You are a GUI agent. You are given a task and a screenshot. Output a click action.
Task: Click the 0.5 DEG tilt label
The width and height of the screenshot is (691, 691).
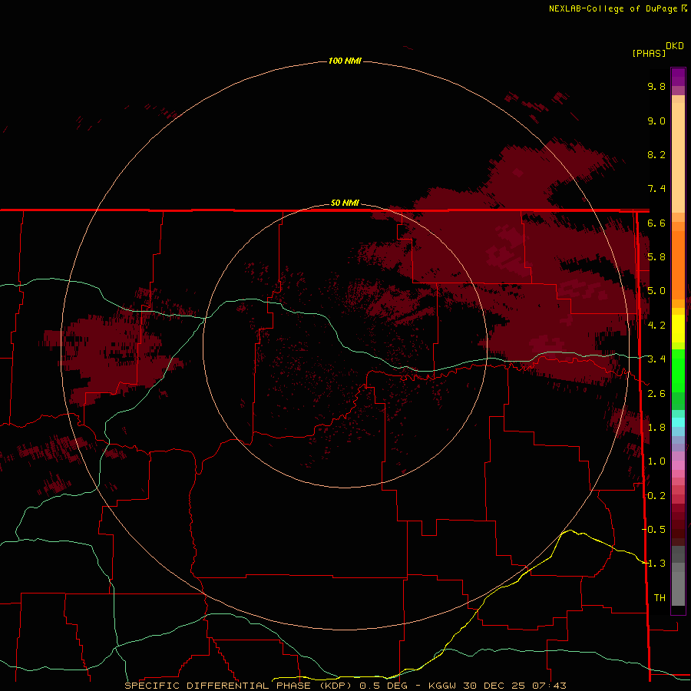coord(383,686)
